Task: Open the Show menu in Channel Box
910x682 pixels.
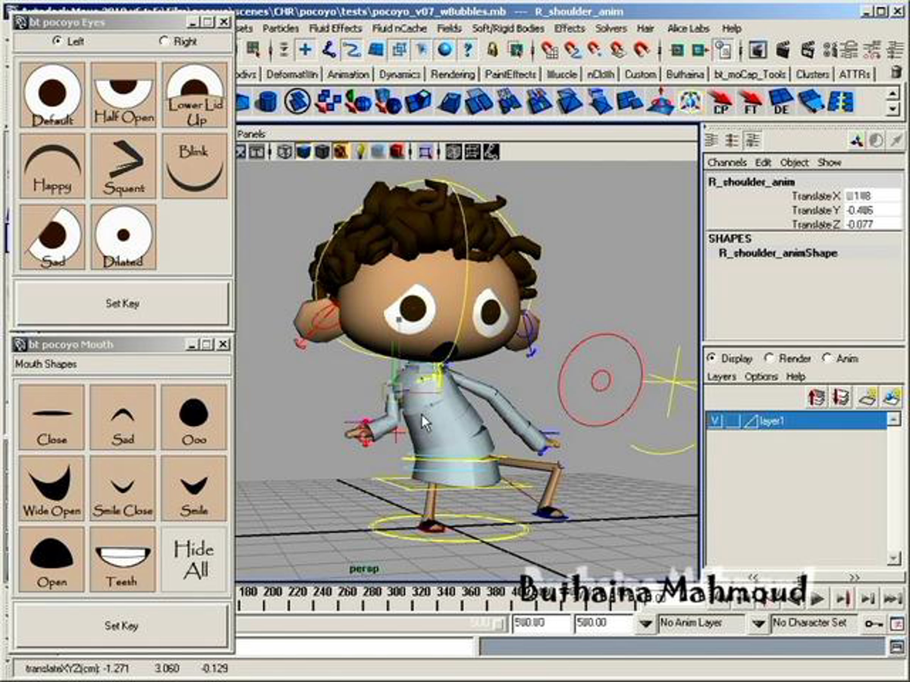Action: 829,163
